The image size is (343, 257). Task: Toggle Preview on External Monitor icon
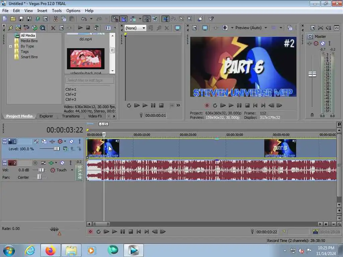205,28
